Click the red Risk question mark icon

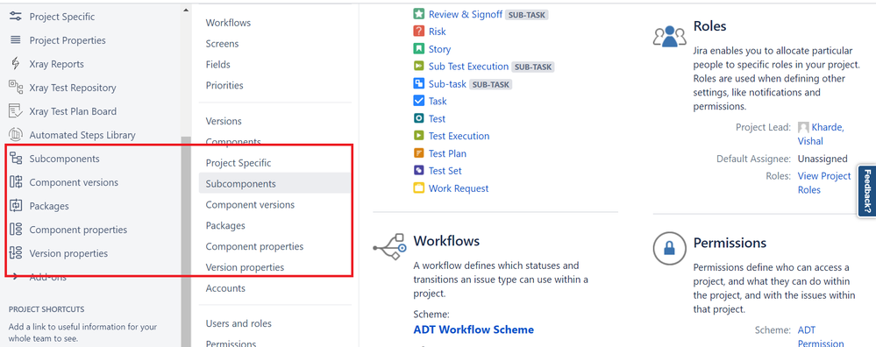click(x=419, y=32)
